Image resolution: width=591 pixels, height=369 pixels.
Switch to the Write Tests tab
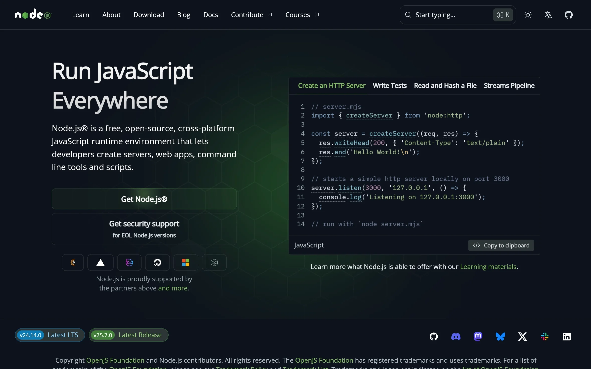point(389,85)
